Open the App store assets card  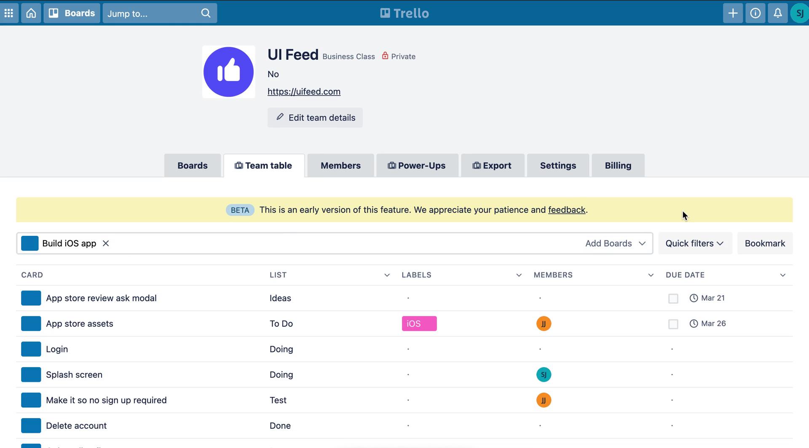[80, 324]
